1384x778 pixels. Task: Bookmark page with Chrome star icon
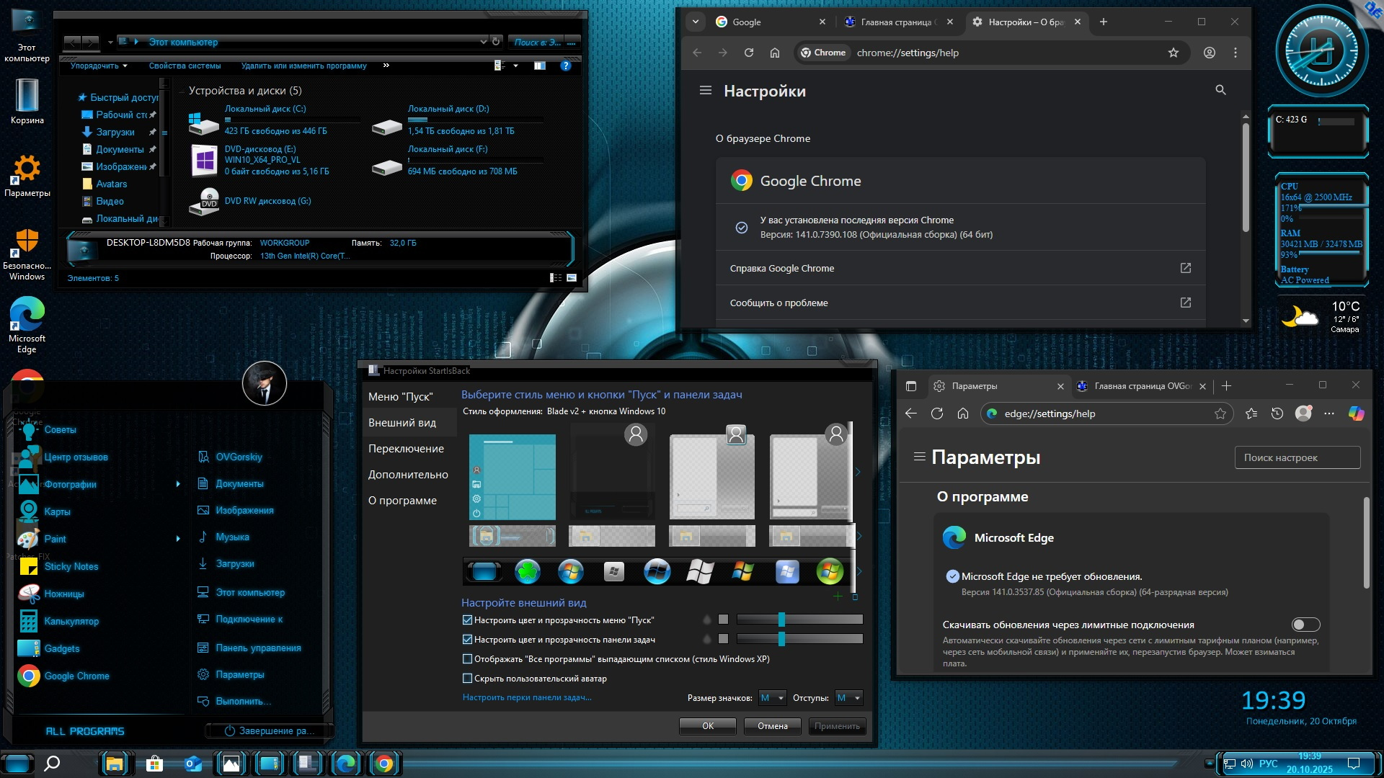1173,53
